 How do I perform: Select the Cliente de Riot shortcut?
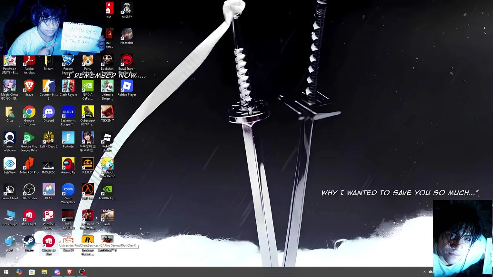pyautogui.click(x=49, y=245)
